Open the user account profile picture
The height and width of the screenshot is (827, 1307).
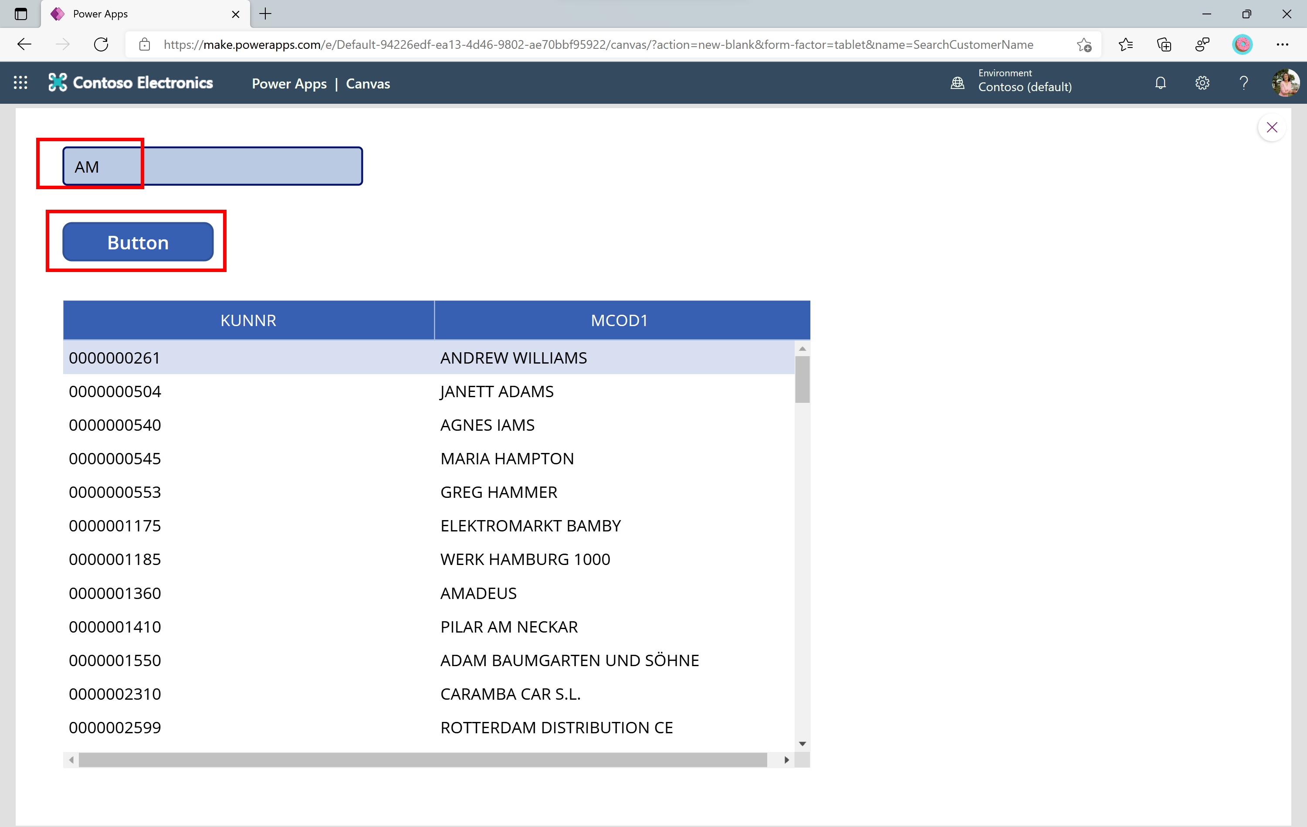pos(1285,83)
